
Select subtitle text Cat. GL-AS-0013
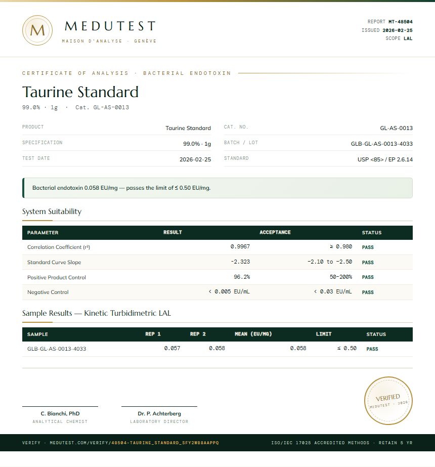pos(102,107)
